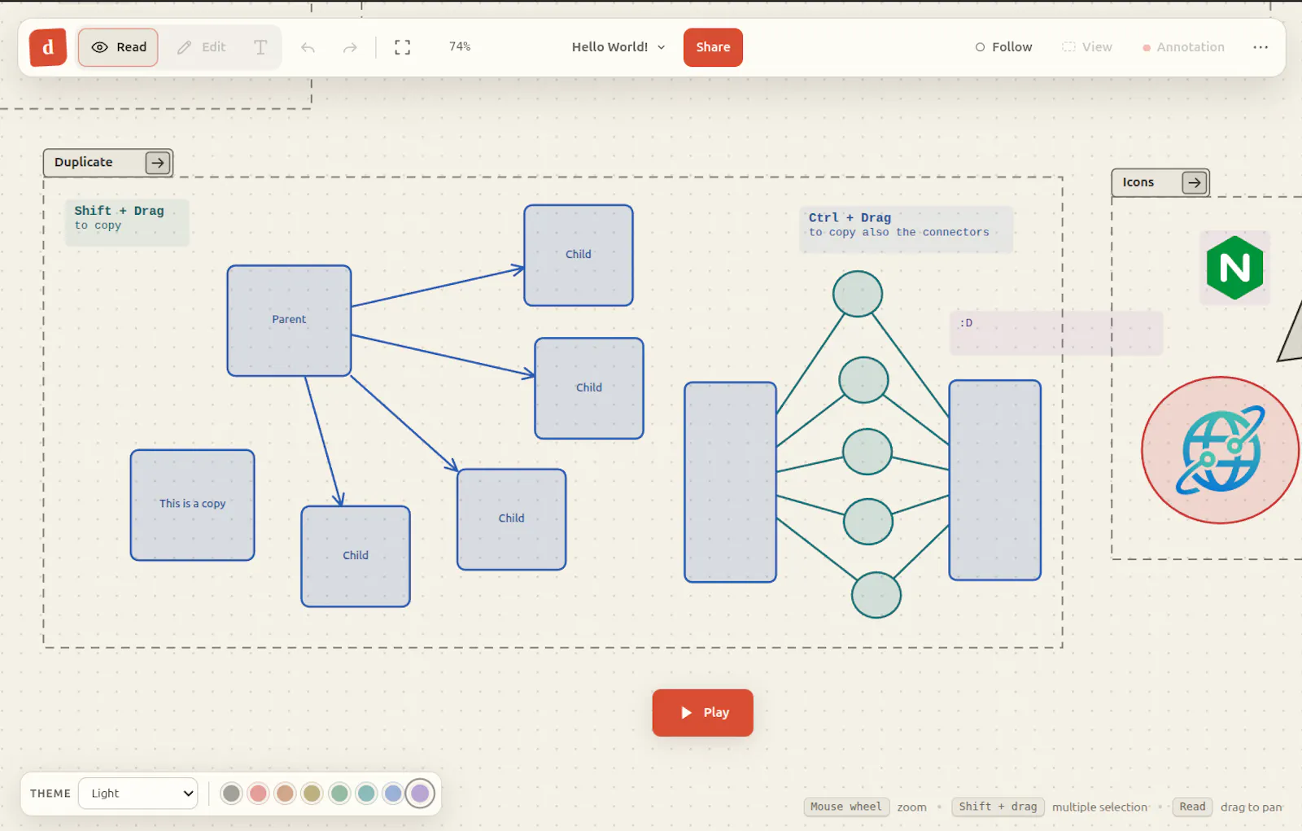Undo the last action
The image size is (1302, 831).
[x=308, y=48]
